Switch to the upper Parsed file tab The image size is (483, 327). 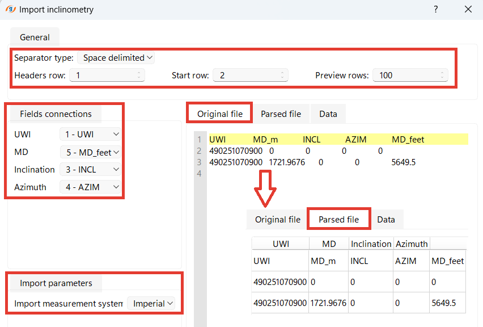[281, 114]
